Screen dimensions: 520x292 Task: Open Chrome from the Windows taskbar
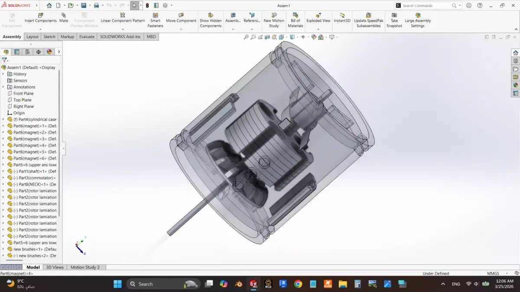pyautogui.click(x=298, y=284)
